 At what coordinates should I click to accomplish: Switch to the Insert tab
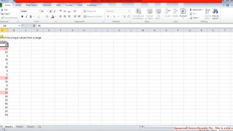(18, 5)
